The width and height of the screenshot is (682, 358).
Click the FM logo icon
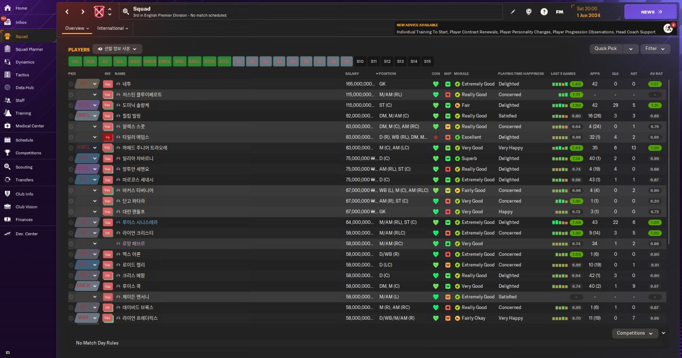tap(559, 12)
